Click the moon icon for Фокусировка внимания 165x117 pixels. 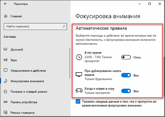coord(6,81)
